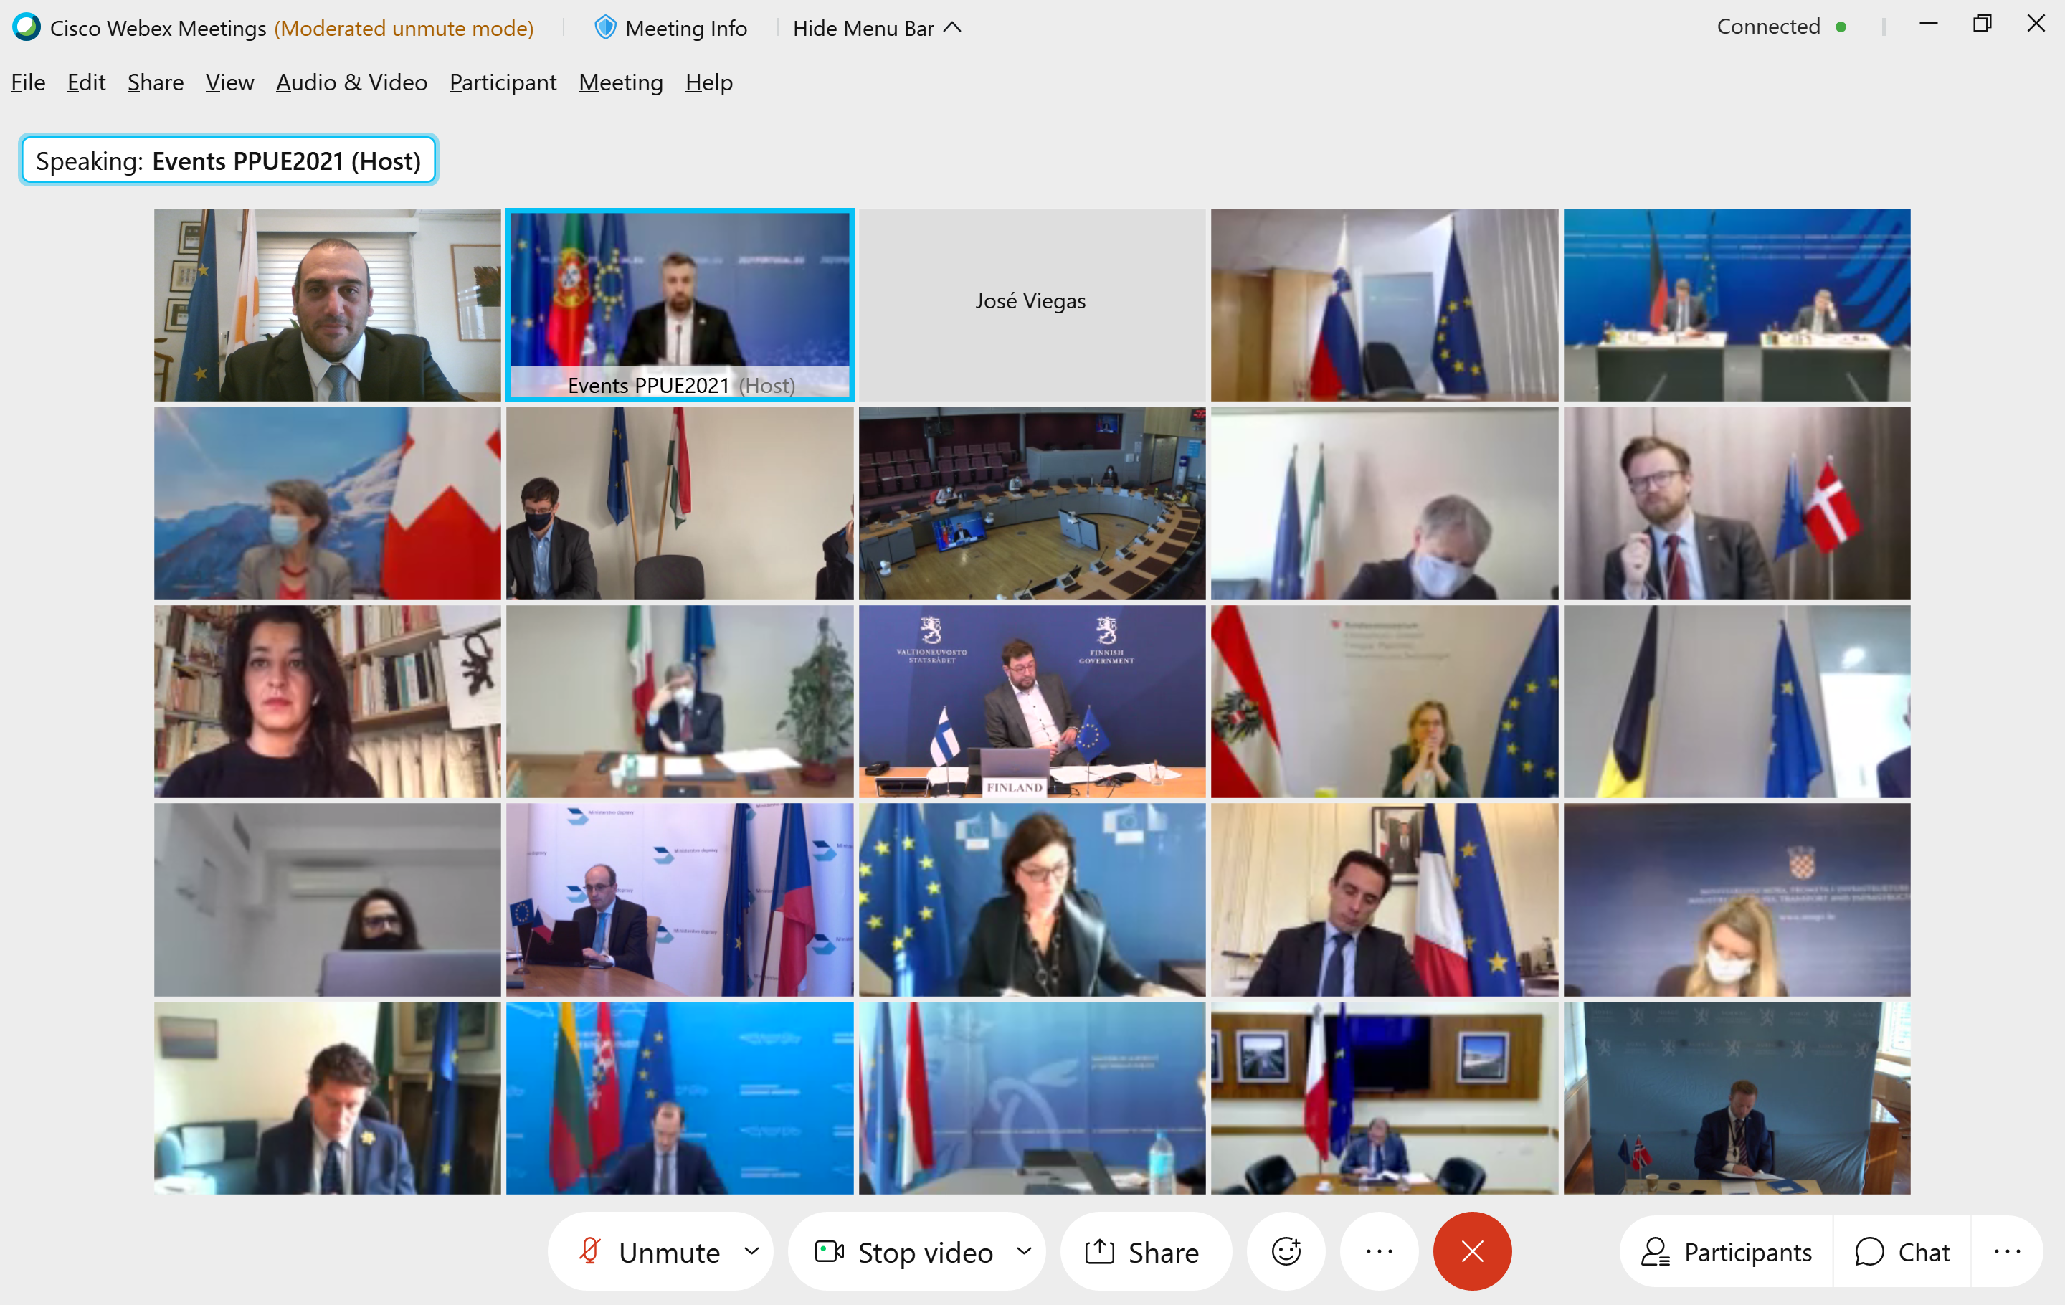The width and height of the screenshot is (2065, 1305).
Task: Select the Danish flag participant video tile
Action: pos(1737,503)
